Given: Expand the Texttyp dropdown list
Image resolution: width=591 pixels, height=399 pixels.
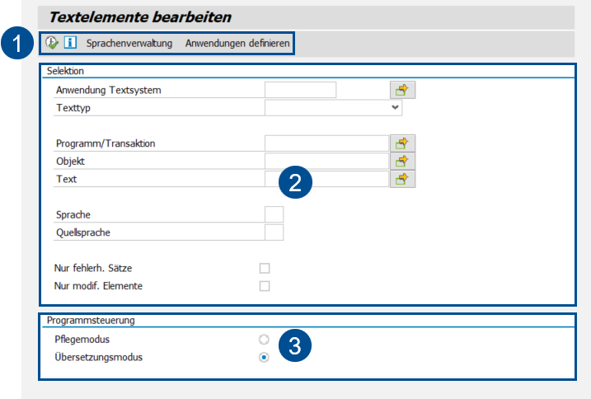Looking at the screenshot, I should (x=396, y=107).
